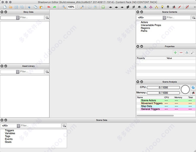Open Story Data filter options gear menu
Viewport: 196px width, 152px height.
(47, 18)
